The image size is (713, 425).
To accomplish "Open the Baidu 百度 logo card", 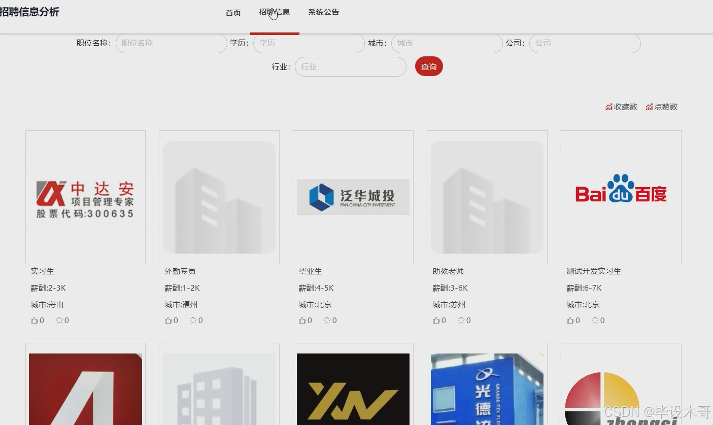I will (x=621, y=197).
